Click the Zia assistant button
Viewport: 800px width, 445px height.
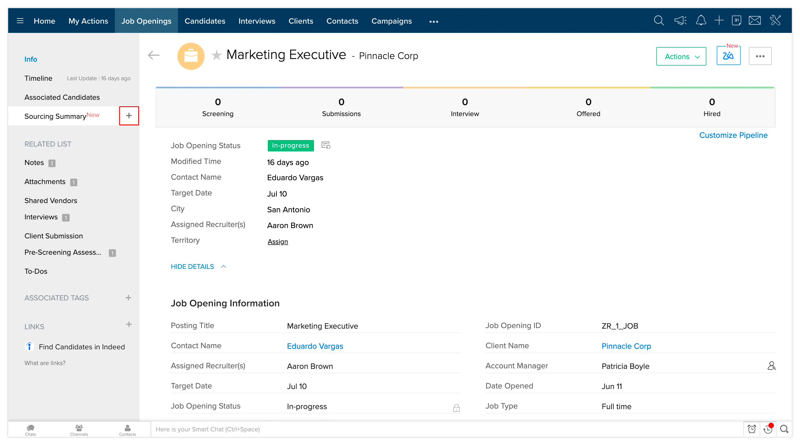(x=728, y=56)
